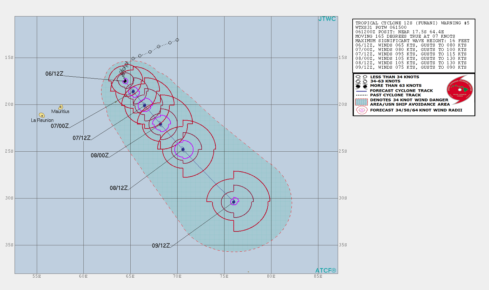
Task: Click the Mauritius island shape
Action: [x=61, y=107]
